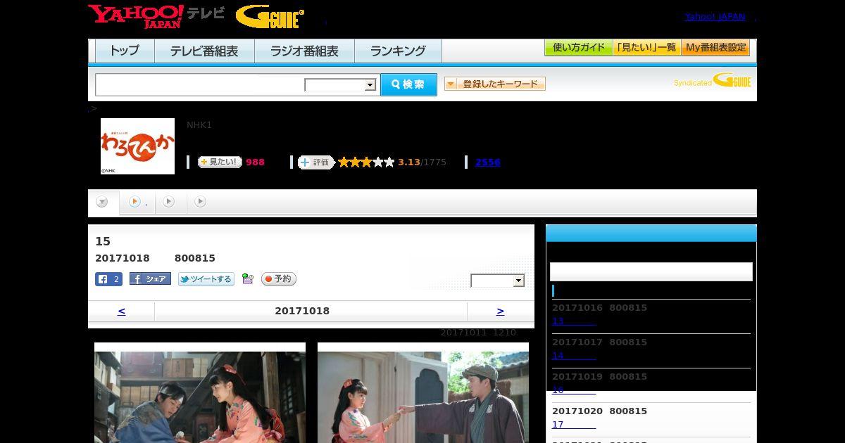
Task: Open the Yahoo! JAPAN link at top right
Action: (715, 16)
